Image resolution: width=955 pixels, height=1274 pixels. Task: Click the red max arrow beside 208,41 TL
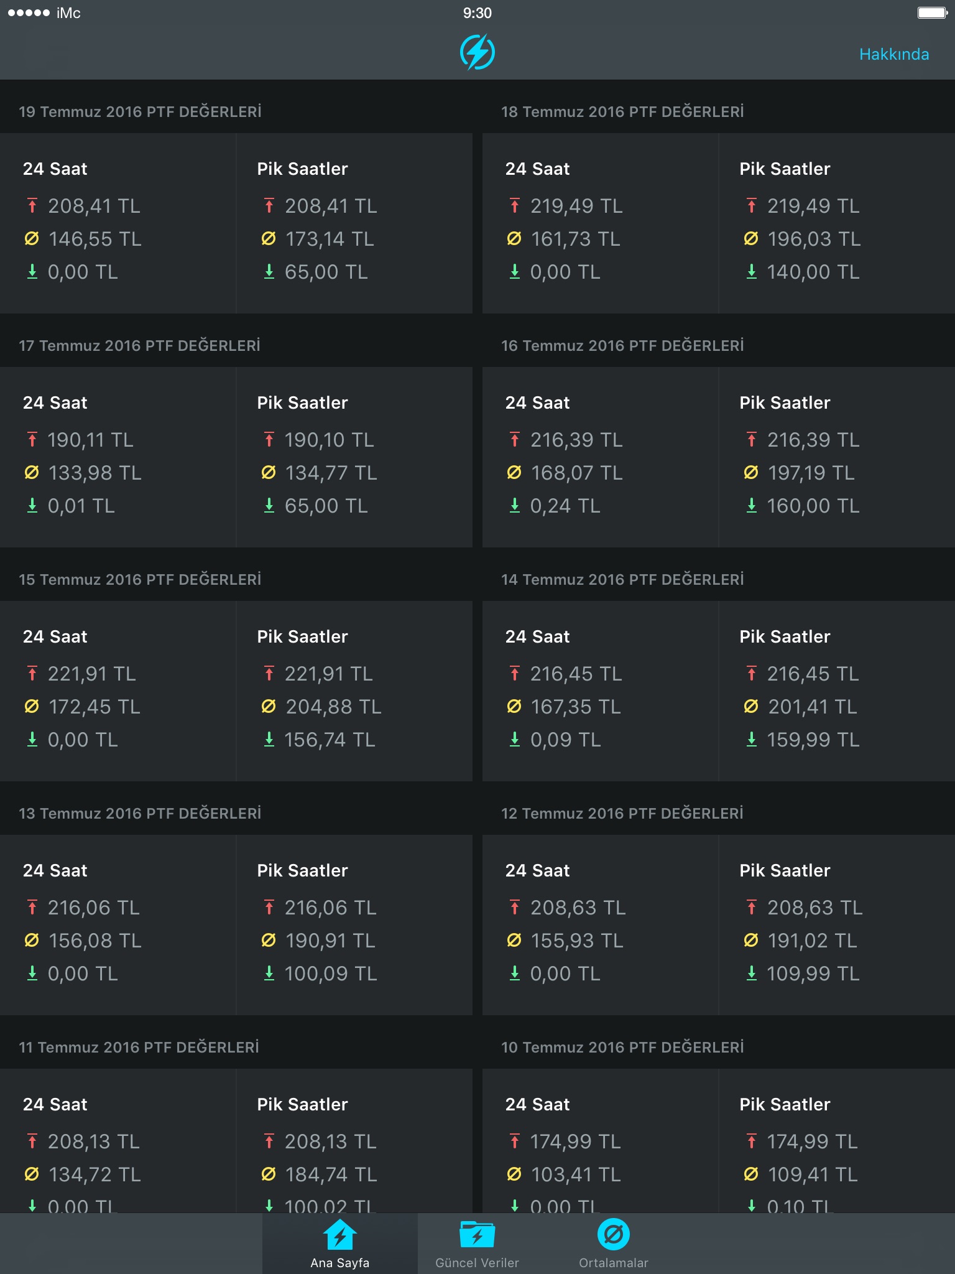(x=32, y=206)
